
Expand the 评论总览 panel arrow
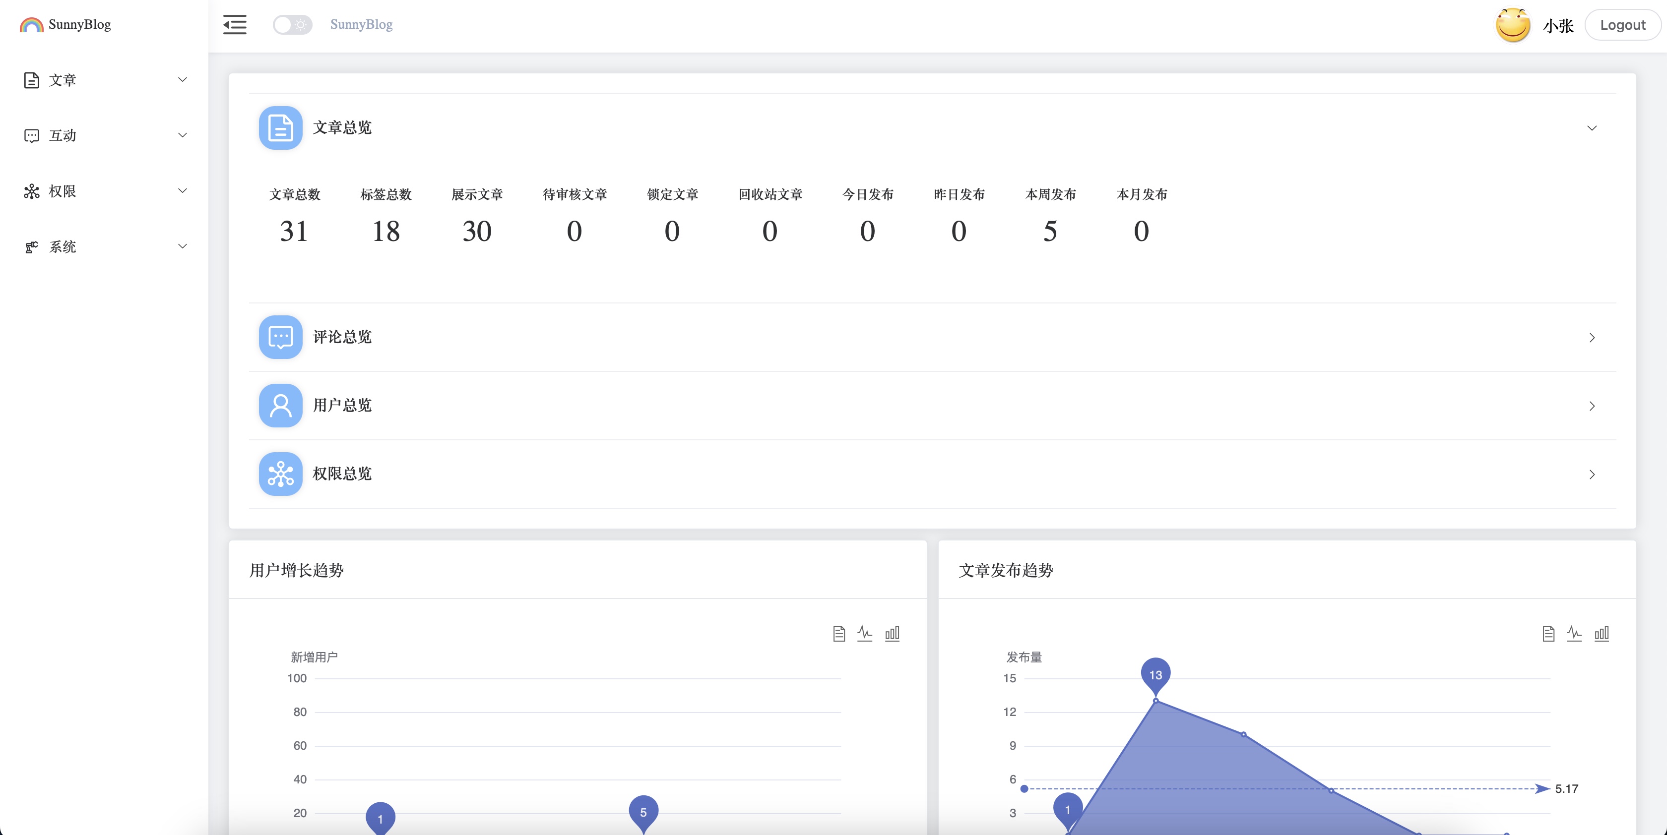(1592, 338)
